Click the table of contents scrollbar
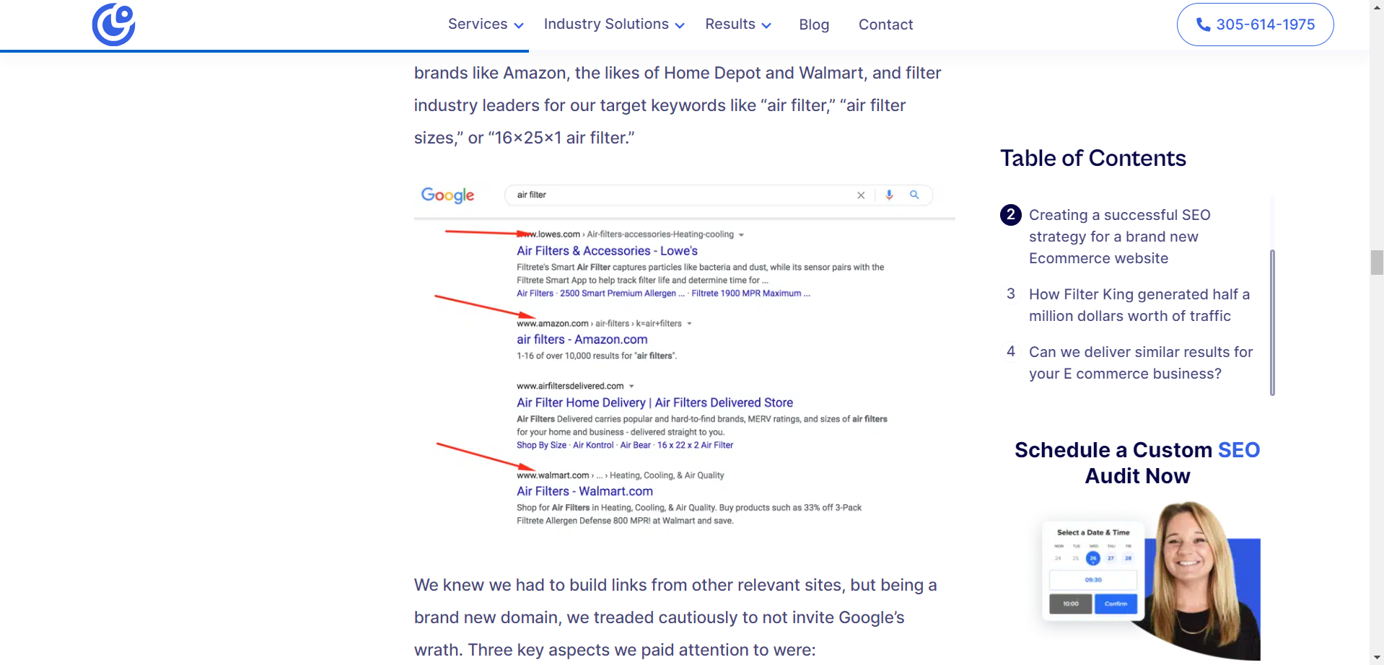 coord(1272,322)
